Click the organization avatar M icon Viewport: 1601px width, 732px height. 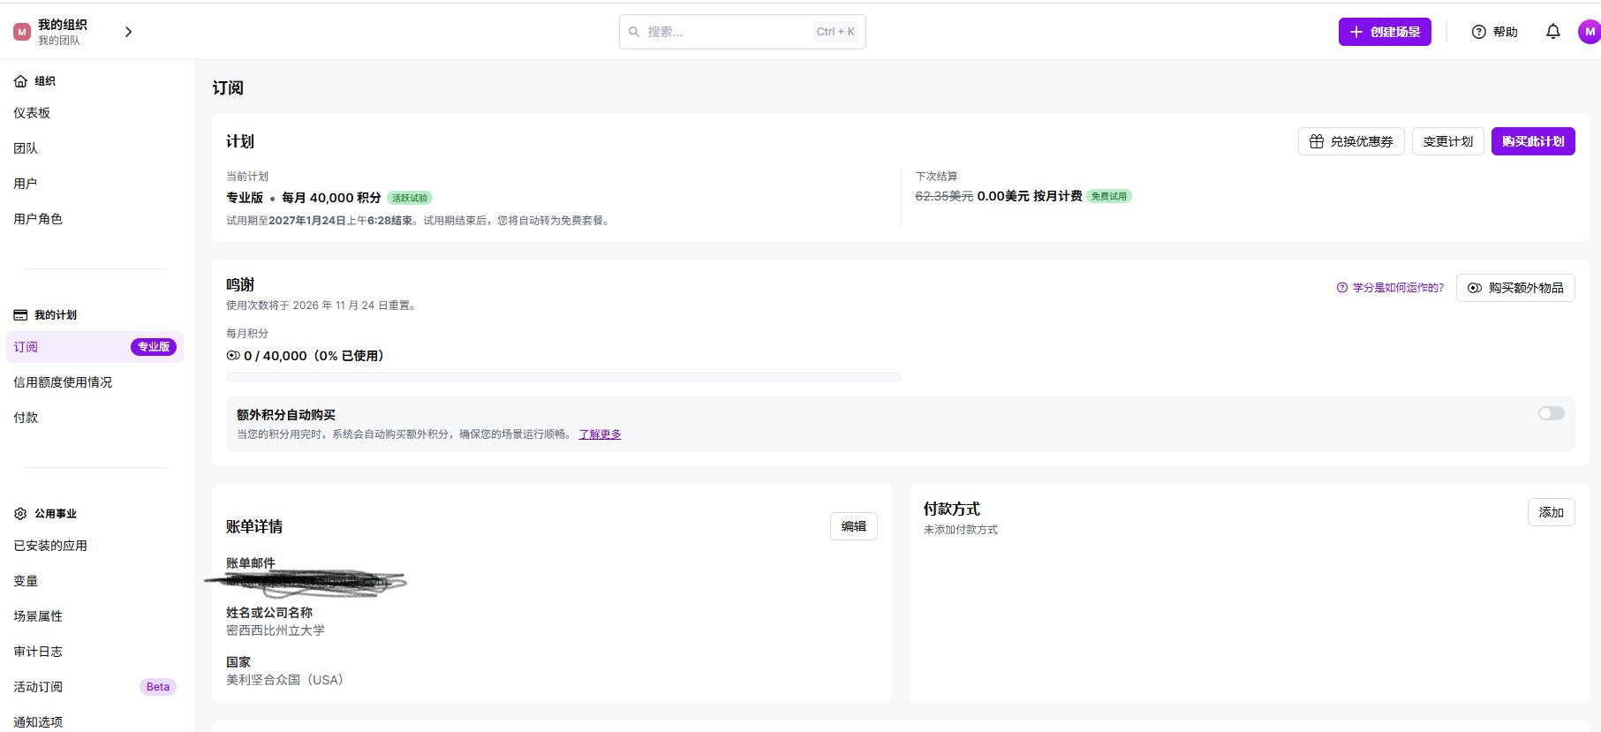(x=22, y=32)
